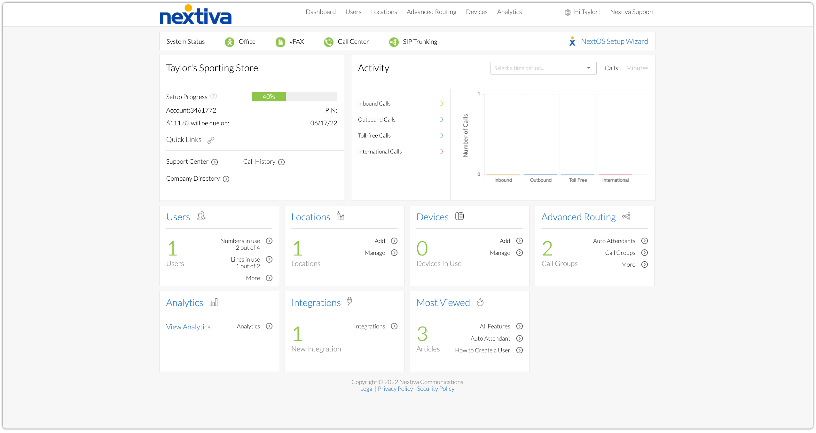Click the arrow beside Lines in use

point(269,259)
